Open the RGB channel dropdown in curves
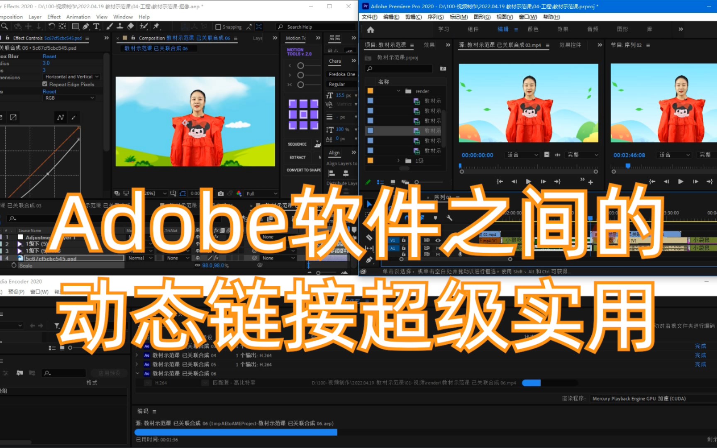The width and height of the screenshot is (717, 448). 70,98
